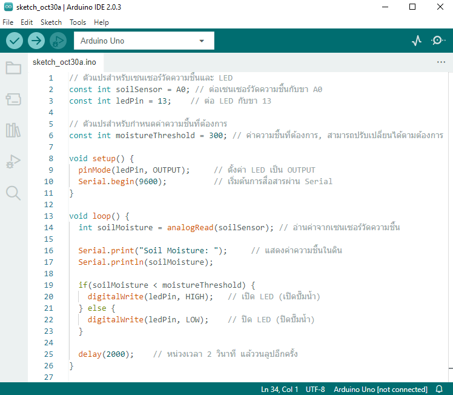Click 'A0' pin value on line 2
This screenshot has height=395, width=453.
click(181, 89)
